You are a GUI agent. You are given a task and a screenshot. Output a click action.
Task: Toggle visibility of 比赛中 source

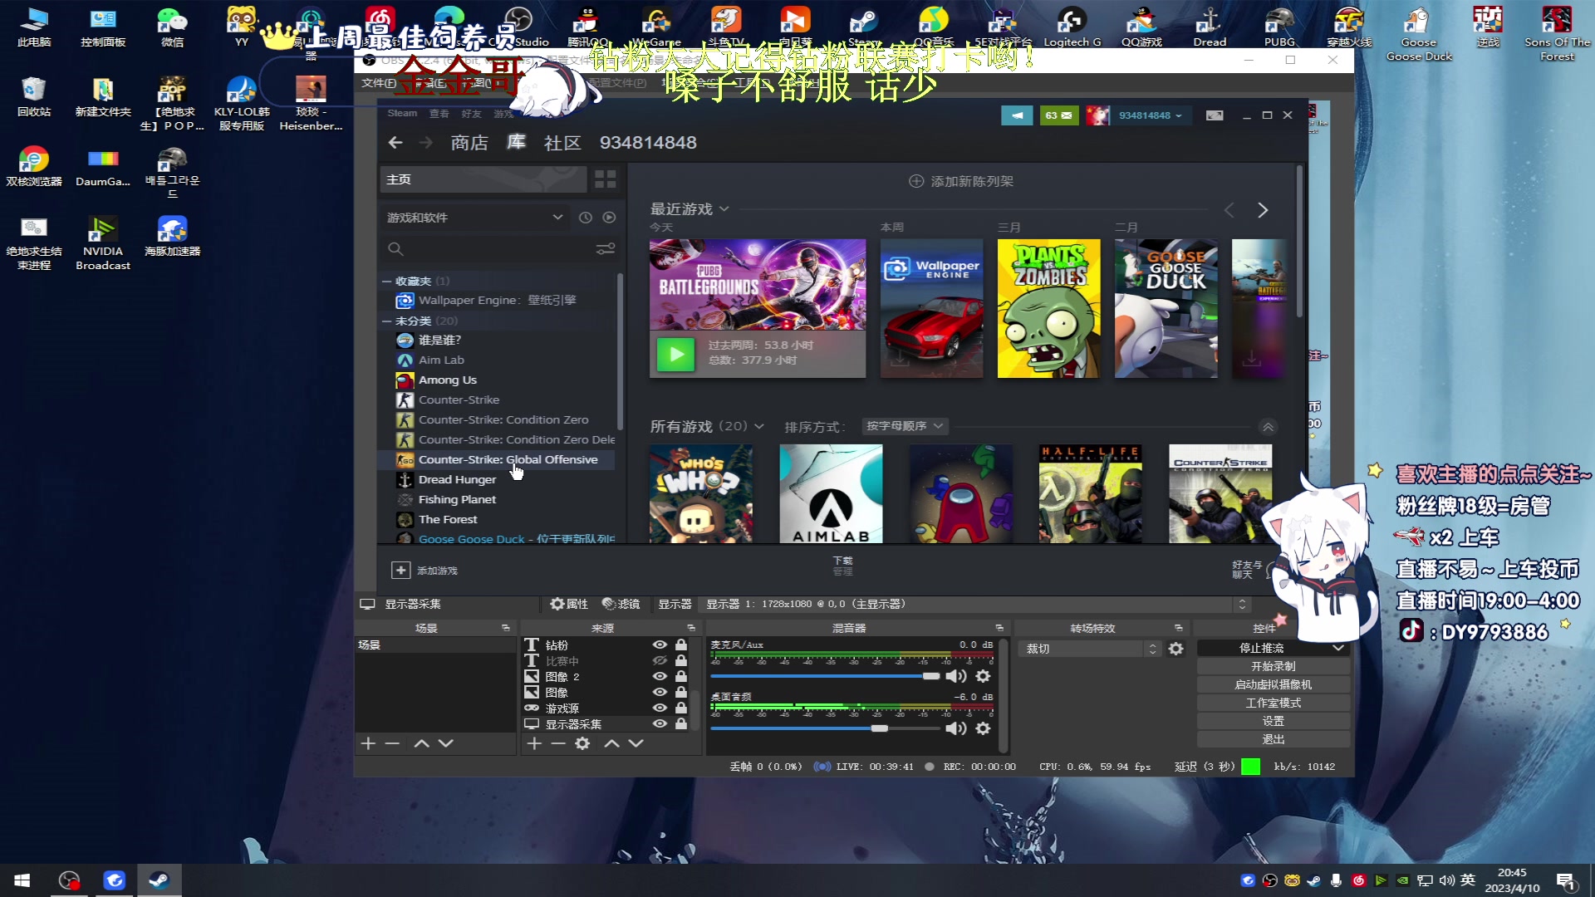click(660, 661)
